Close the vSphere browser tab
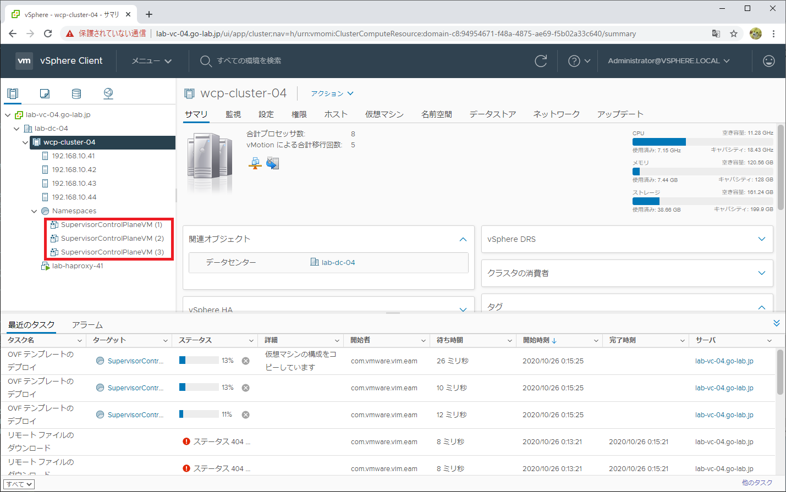 coord(129,14)
